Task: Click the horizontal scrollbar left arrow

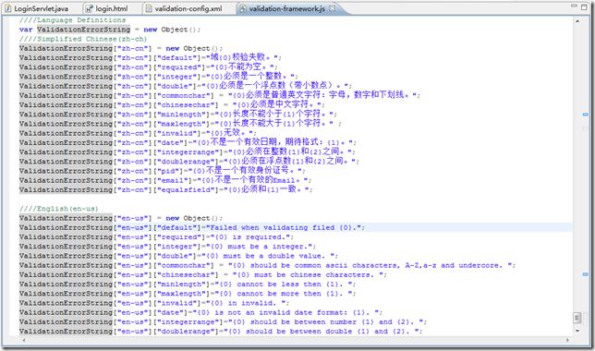Action: pos(24,340)
